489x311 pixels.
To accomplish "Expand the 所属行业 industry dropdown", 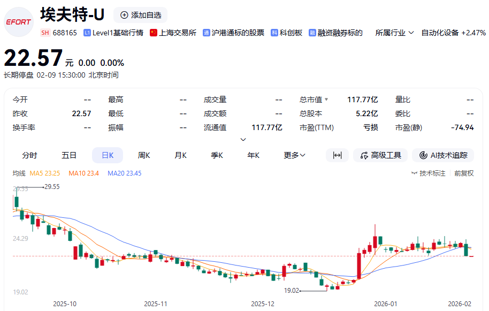I will coord(395,33).
